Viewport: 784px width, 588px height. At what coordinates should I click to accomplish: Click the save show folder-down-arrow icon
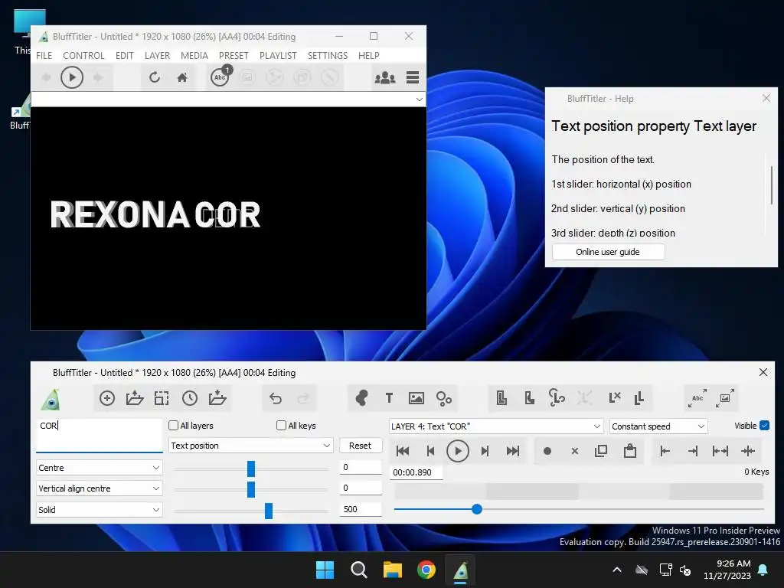pos(217,398)
